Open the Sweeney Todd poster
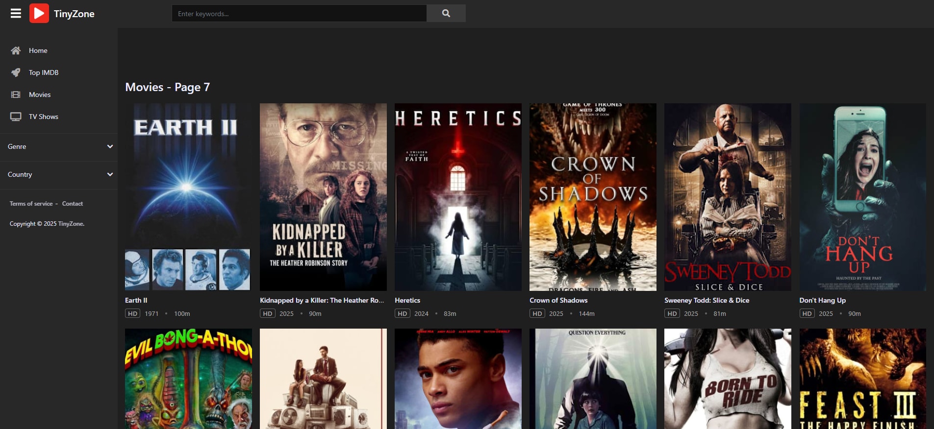The image size is (934, 429). (728, 197)
